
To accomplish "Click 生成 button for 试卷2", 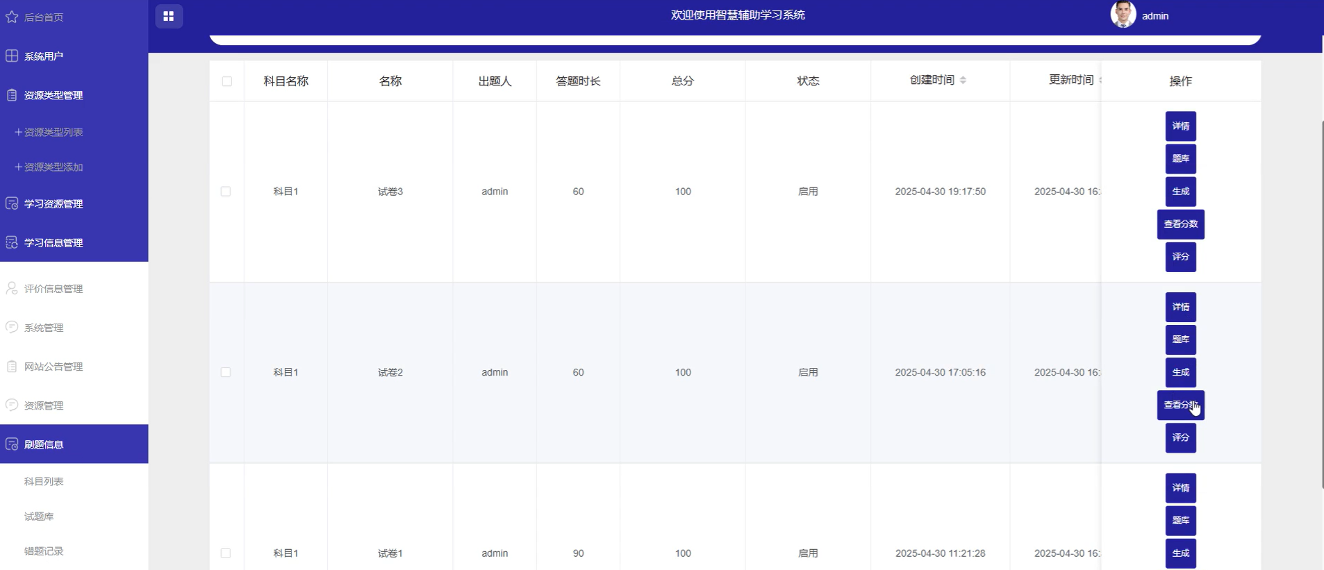I will pyautogui.click(x=1180, y=372).
